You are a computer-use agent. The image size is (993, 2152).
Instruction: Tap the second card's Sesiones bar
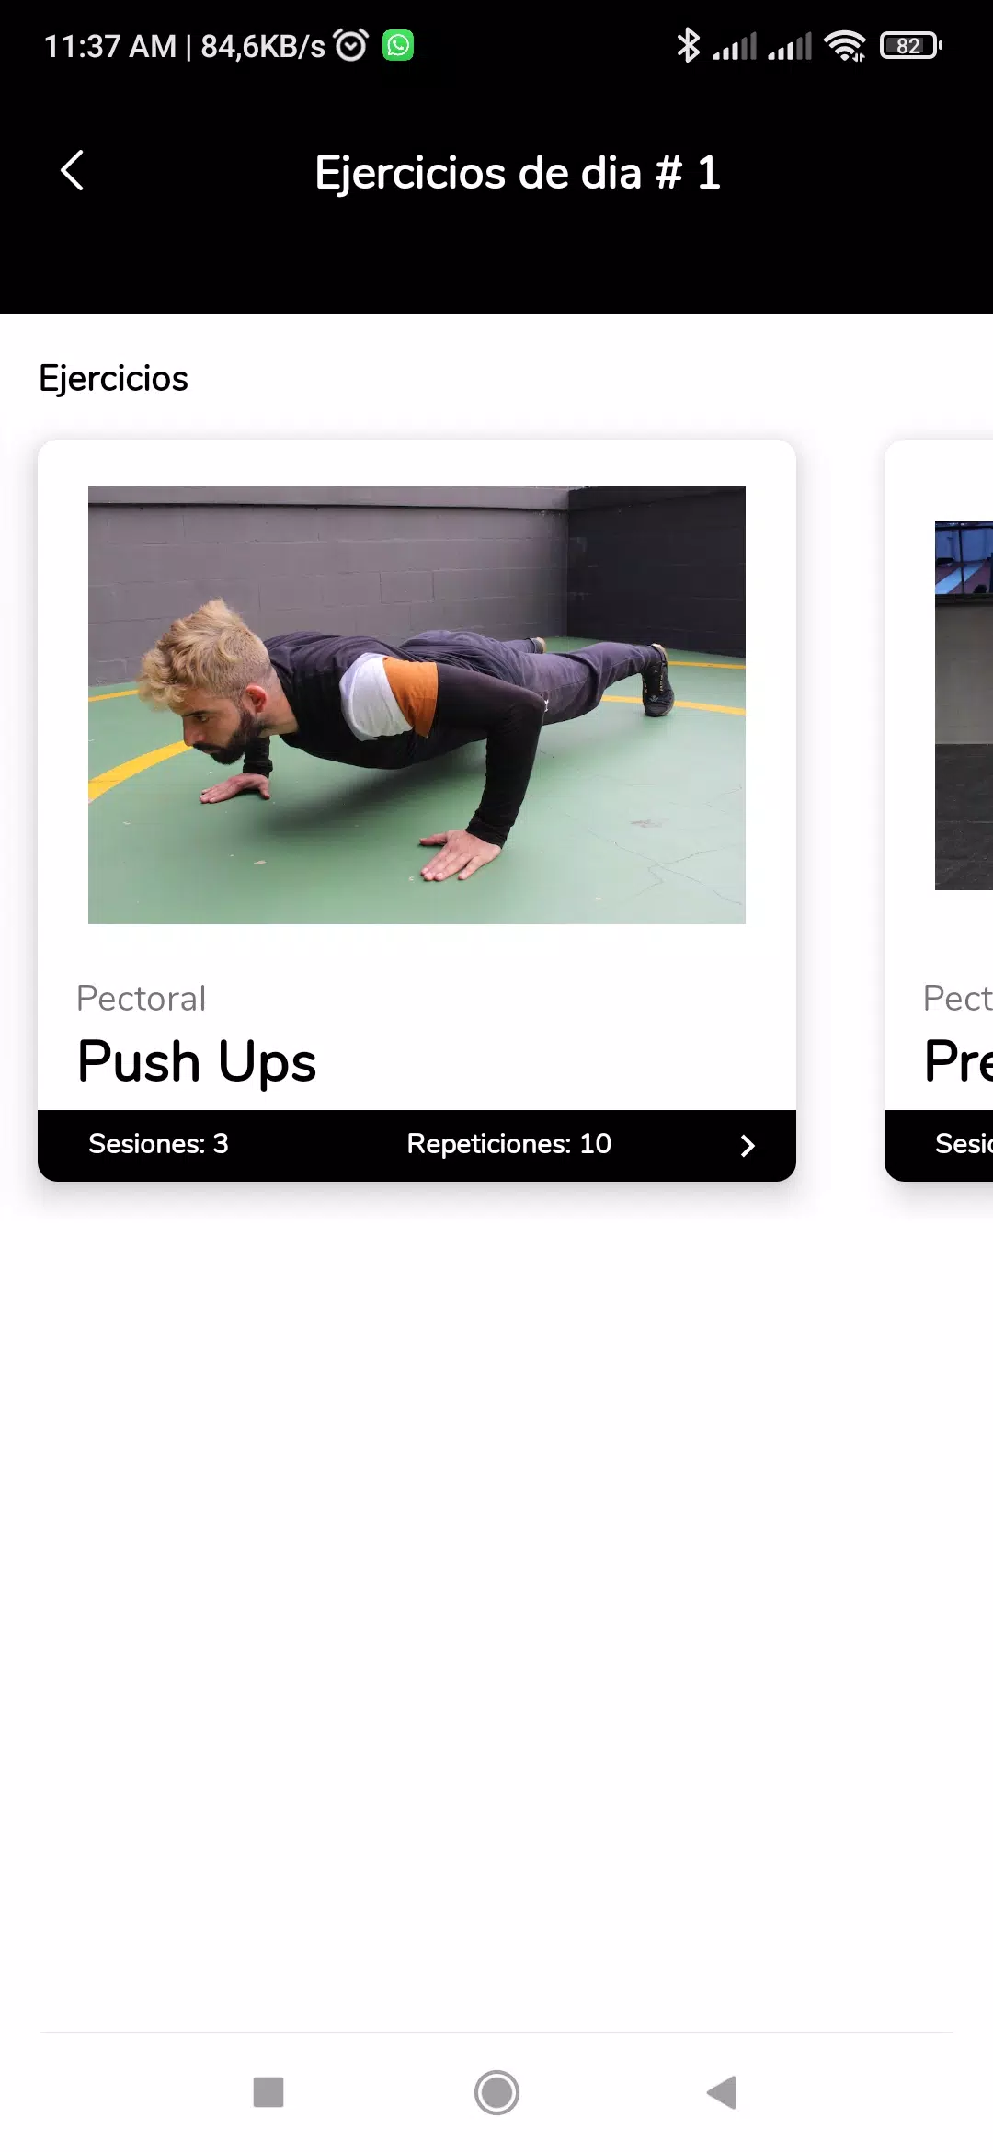939,1145
